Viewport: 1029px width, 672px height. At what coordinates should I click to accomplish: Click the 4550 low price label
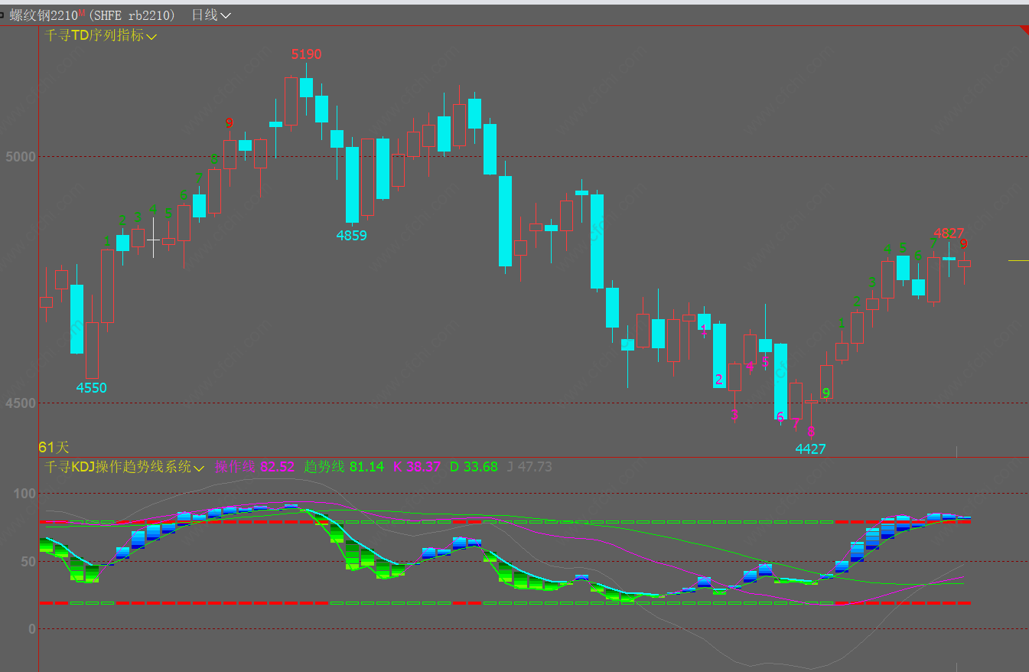click(92, 388)
